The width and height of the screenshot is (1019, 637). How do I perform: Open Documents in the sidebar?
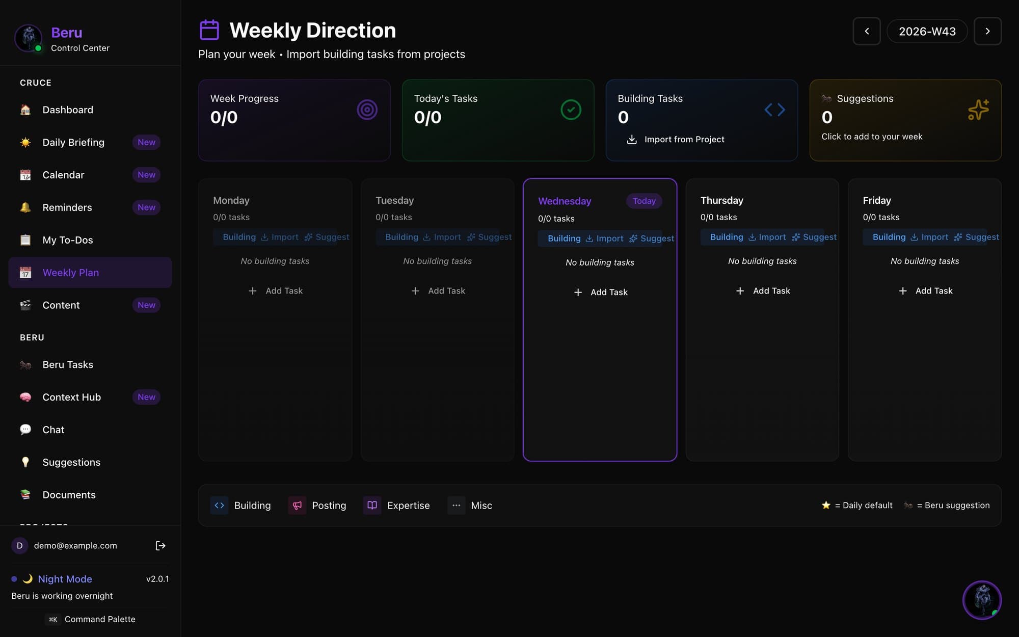(x=90, y=495)
